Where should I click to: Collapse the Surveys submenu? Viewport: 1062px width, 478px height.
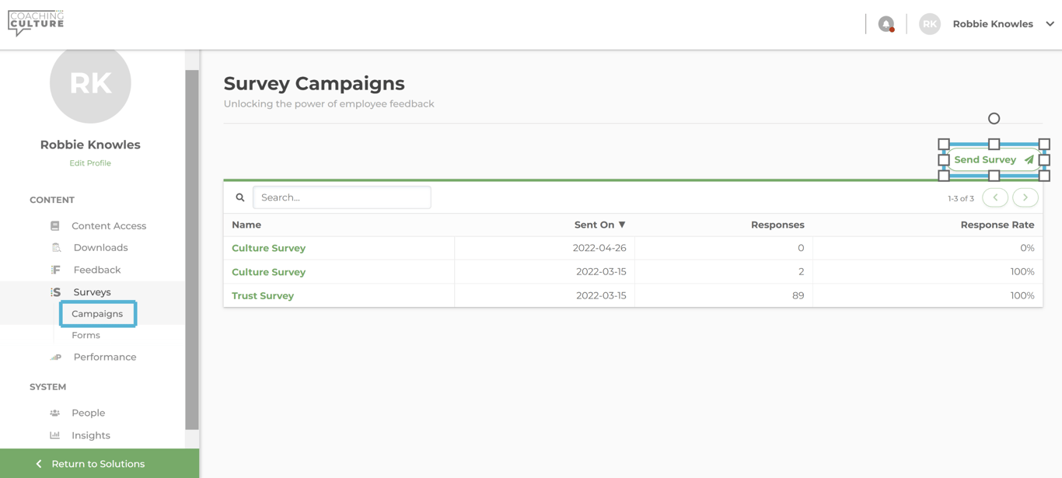(x=92, y=292)
